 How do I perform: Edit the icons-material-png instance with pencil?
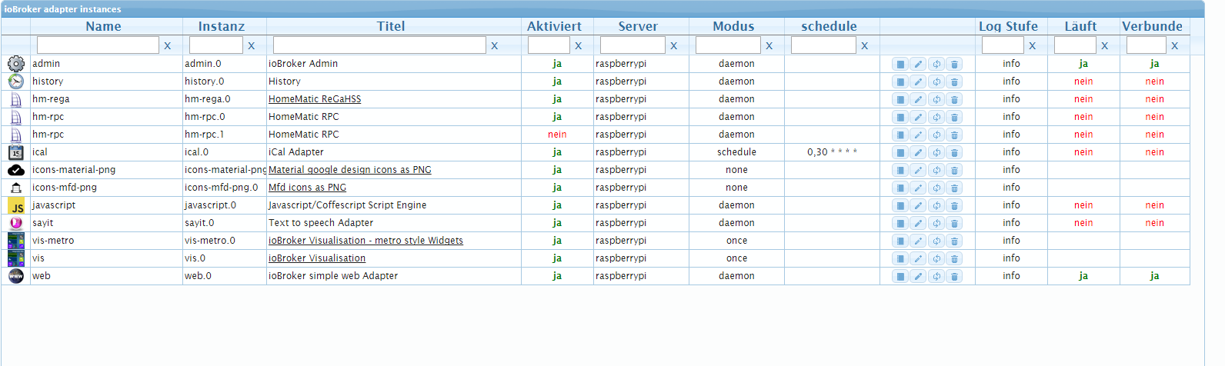coord(918,170)
